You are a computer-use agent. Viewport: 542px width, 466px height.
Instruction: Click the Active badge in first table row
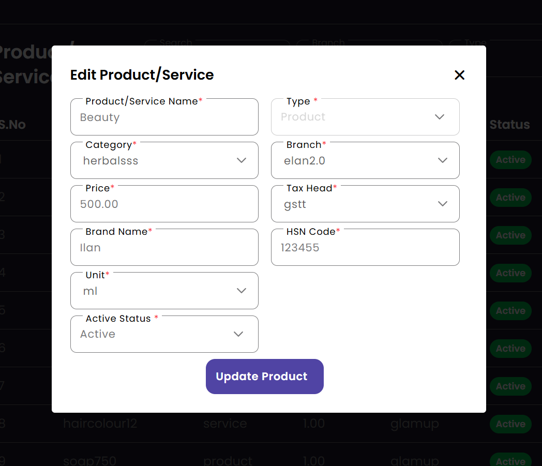coord(510,160)
